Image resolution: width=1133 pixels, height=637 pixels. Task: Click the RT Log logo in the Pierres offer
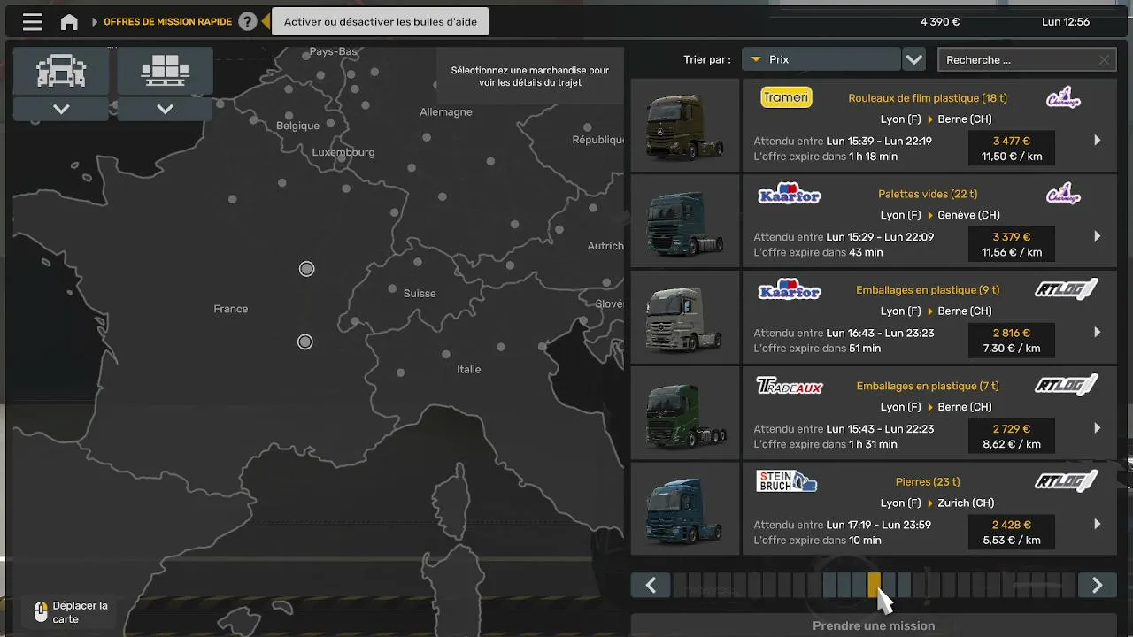click(1067, 481)
